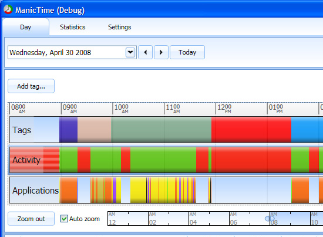The height and width of the screenshot is (237, 323).
Task: Click the date field showing Wednesday, April 30 2008
Action: point(67,52)
